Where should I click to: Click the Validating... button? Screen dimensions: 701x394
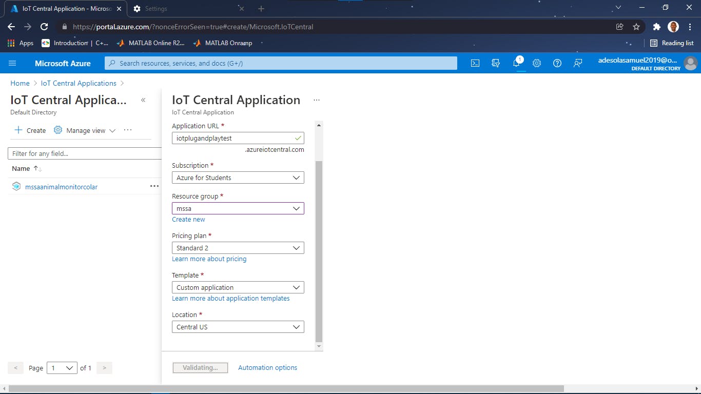click(x=200, y=367)
